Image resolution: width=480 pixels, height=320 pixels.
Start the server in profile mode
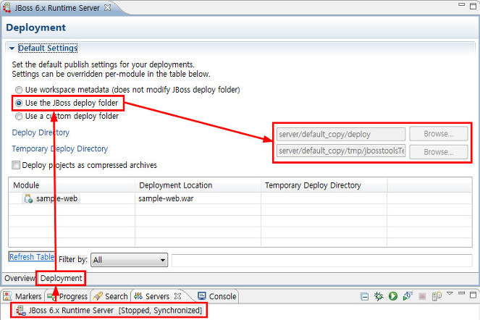click(408, 296)
